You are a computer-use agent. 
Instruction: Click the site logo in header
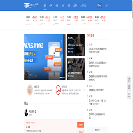pyautogui.click(x=31, y=6)
